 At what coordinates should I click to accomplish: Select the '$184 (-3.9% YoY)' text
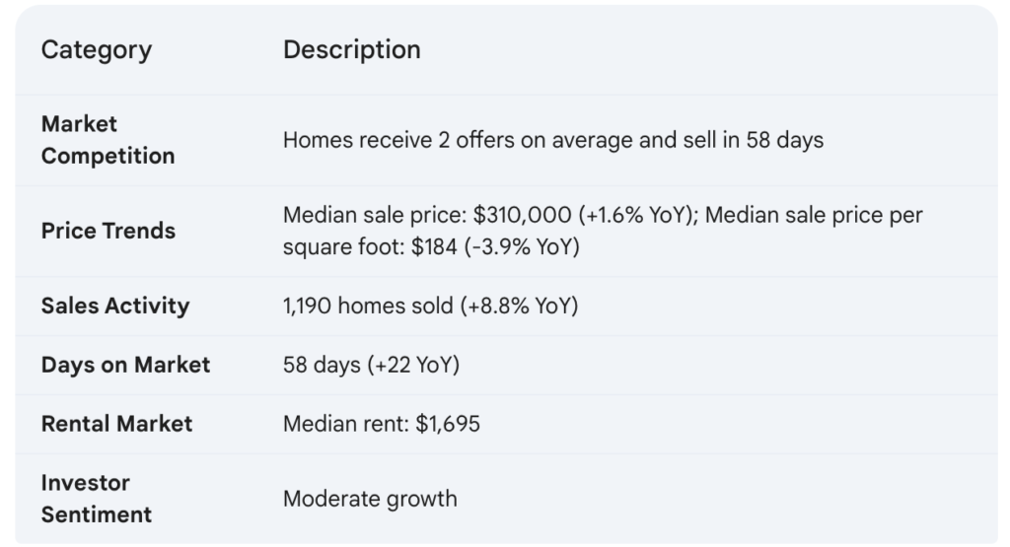[x=495, y=247]
